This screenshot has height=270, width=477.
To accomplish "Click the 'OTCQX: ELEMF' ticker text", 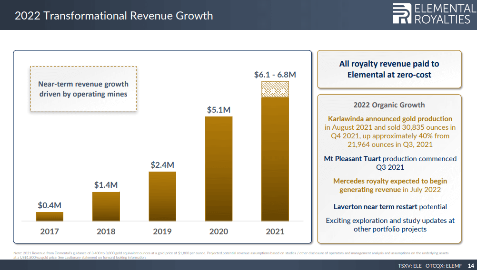I will 444,266.
